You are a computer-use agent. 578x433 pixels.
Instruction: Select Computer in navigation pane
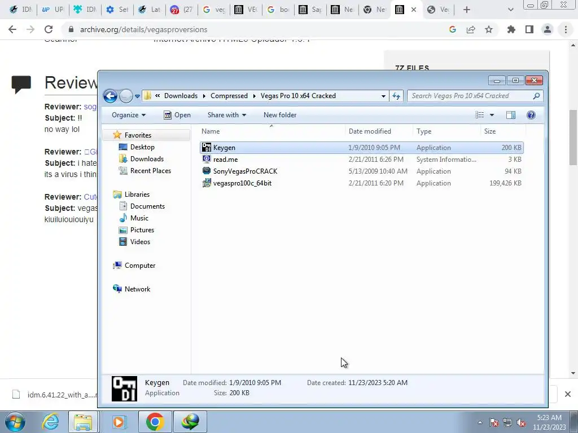point(139,266)
